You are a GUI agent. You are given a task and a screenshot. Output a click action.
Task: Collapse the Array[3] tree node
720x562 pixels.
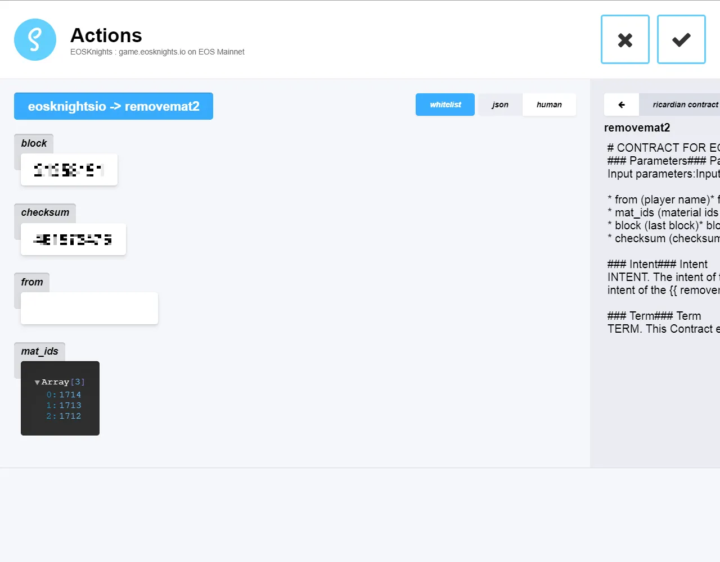[37, 382]
